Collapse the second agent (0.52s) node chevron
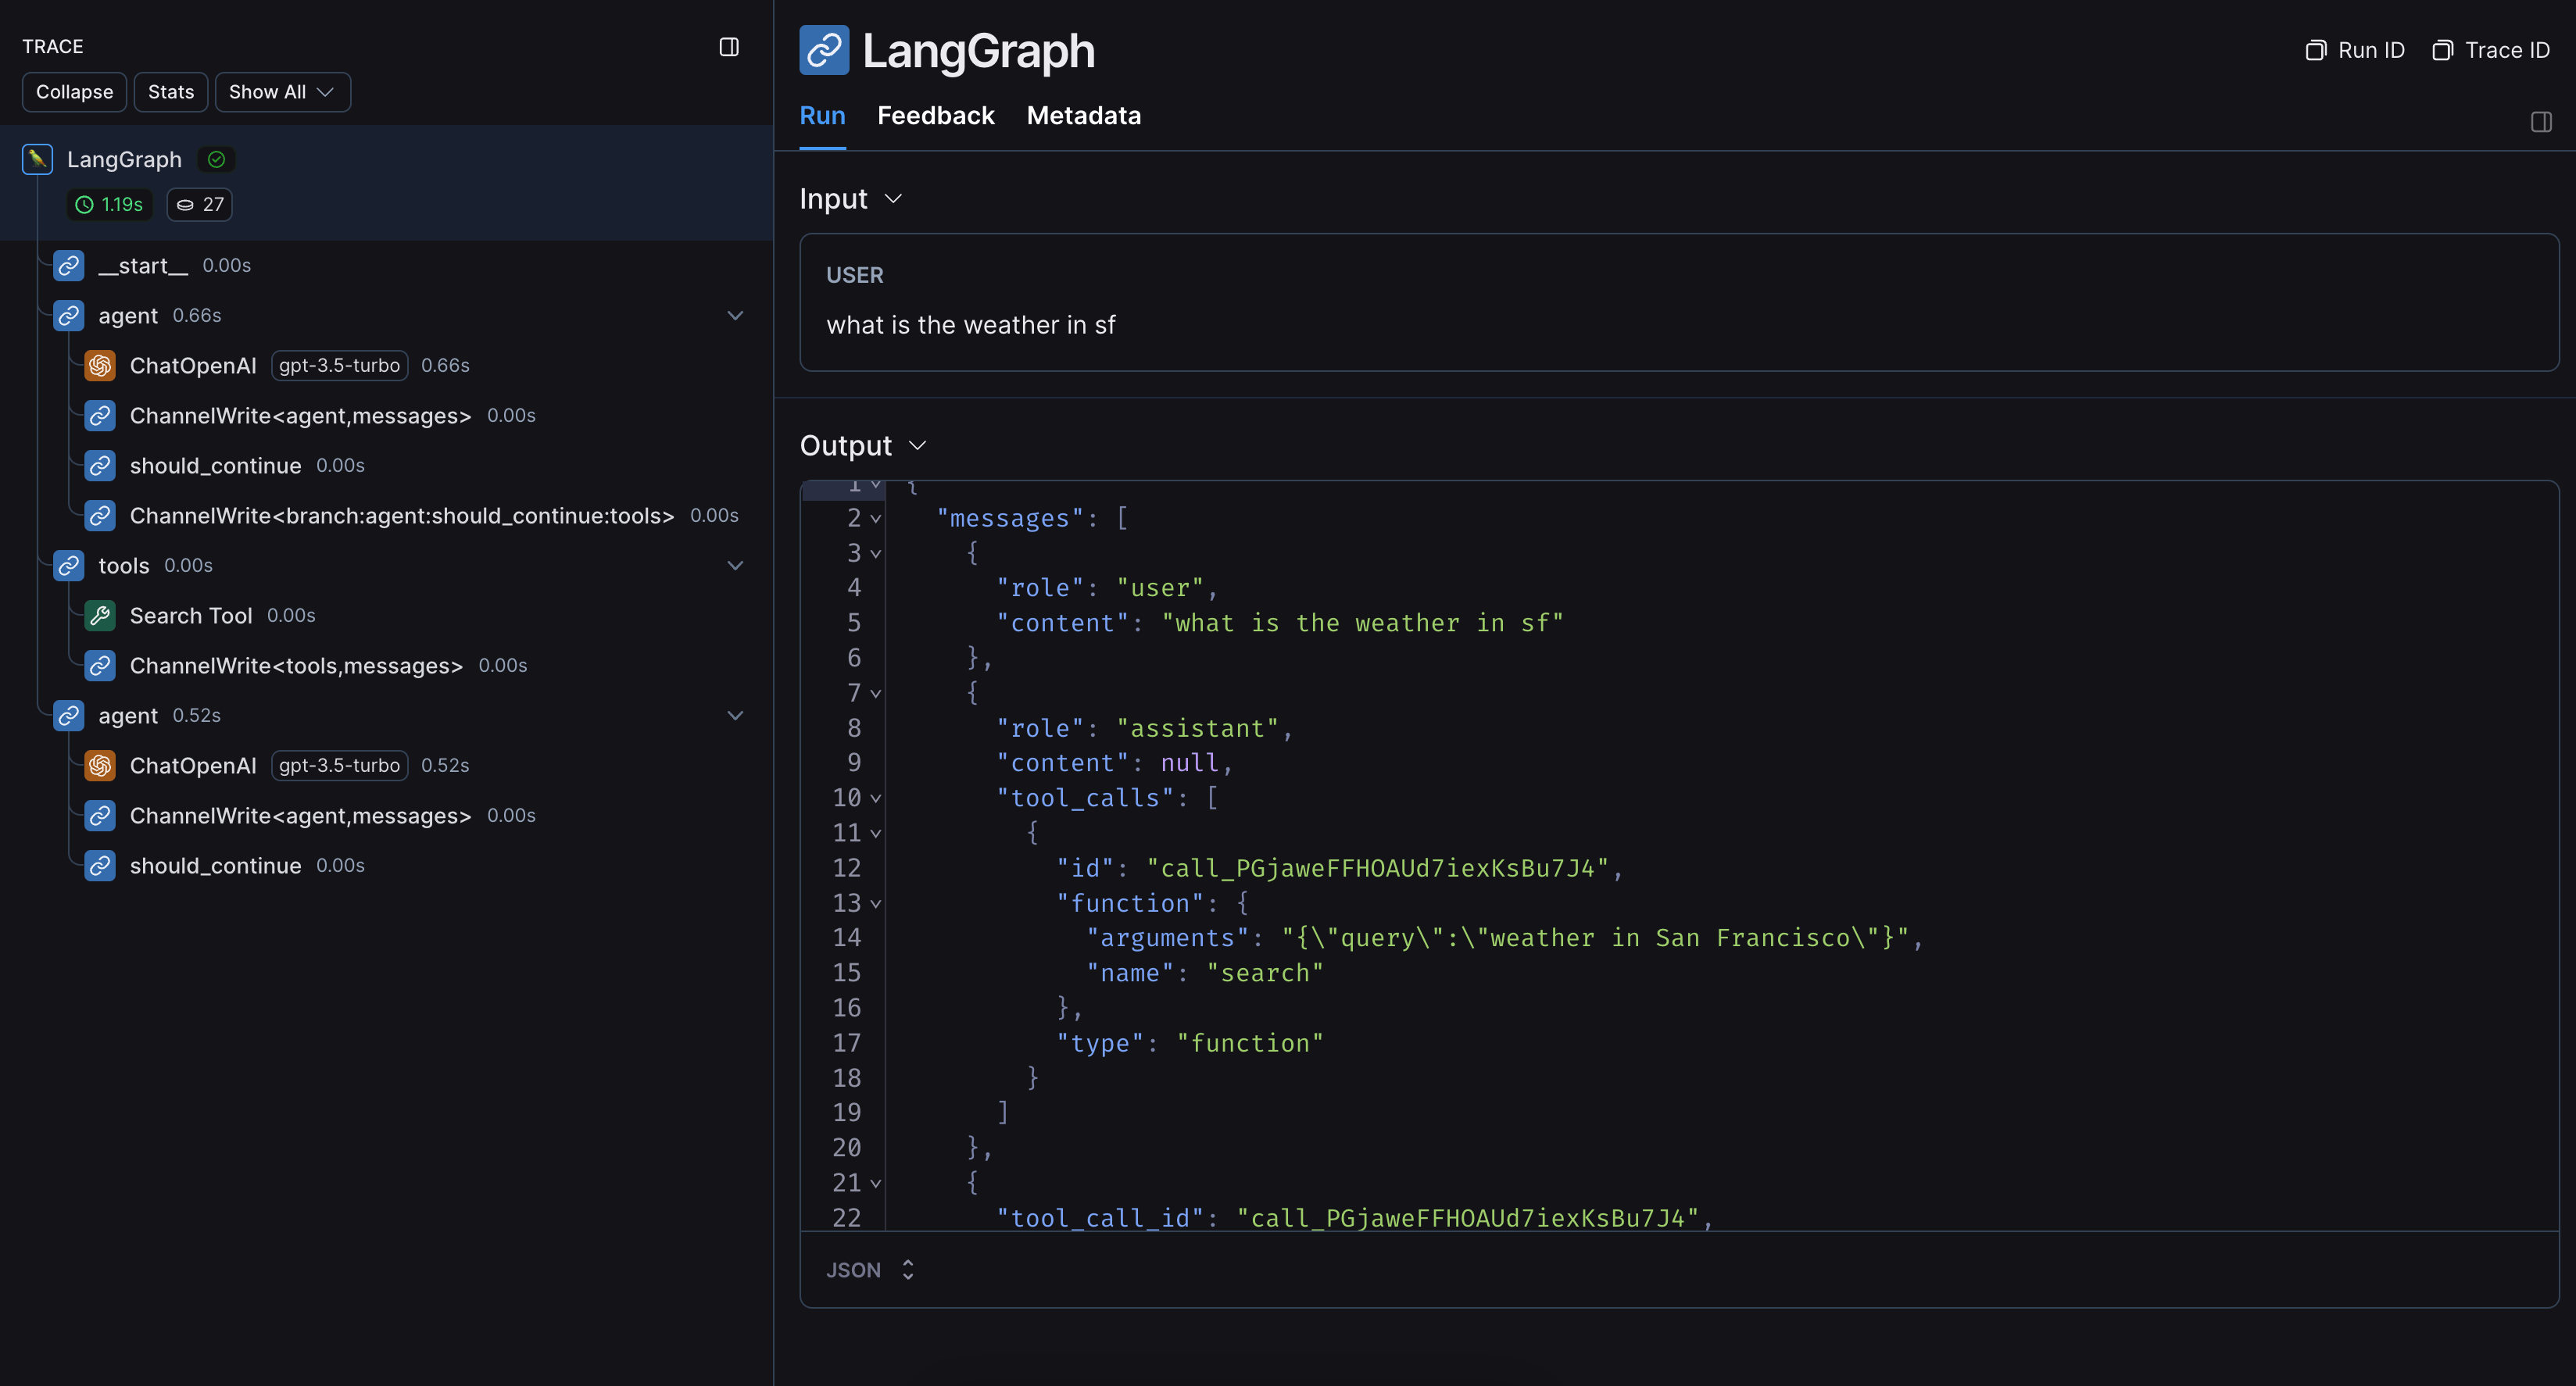Image resolution: width=2576 pixels, height=1386 pixels. pos(735,715)
